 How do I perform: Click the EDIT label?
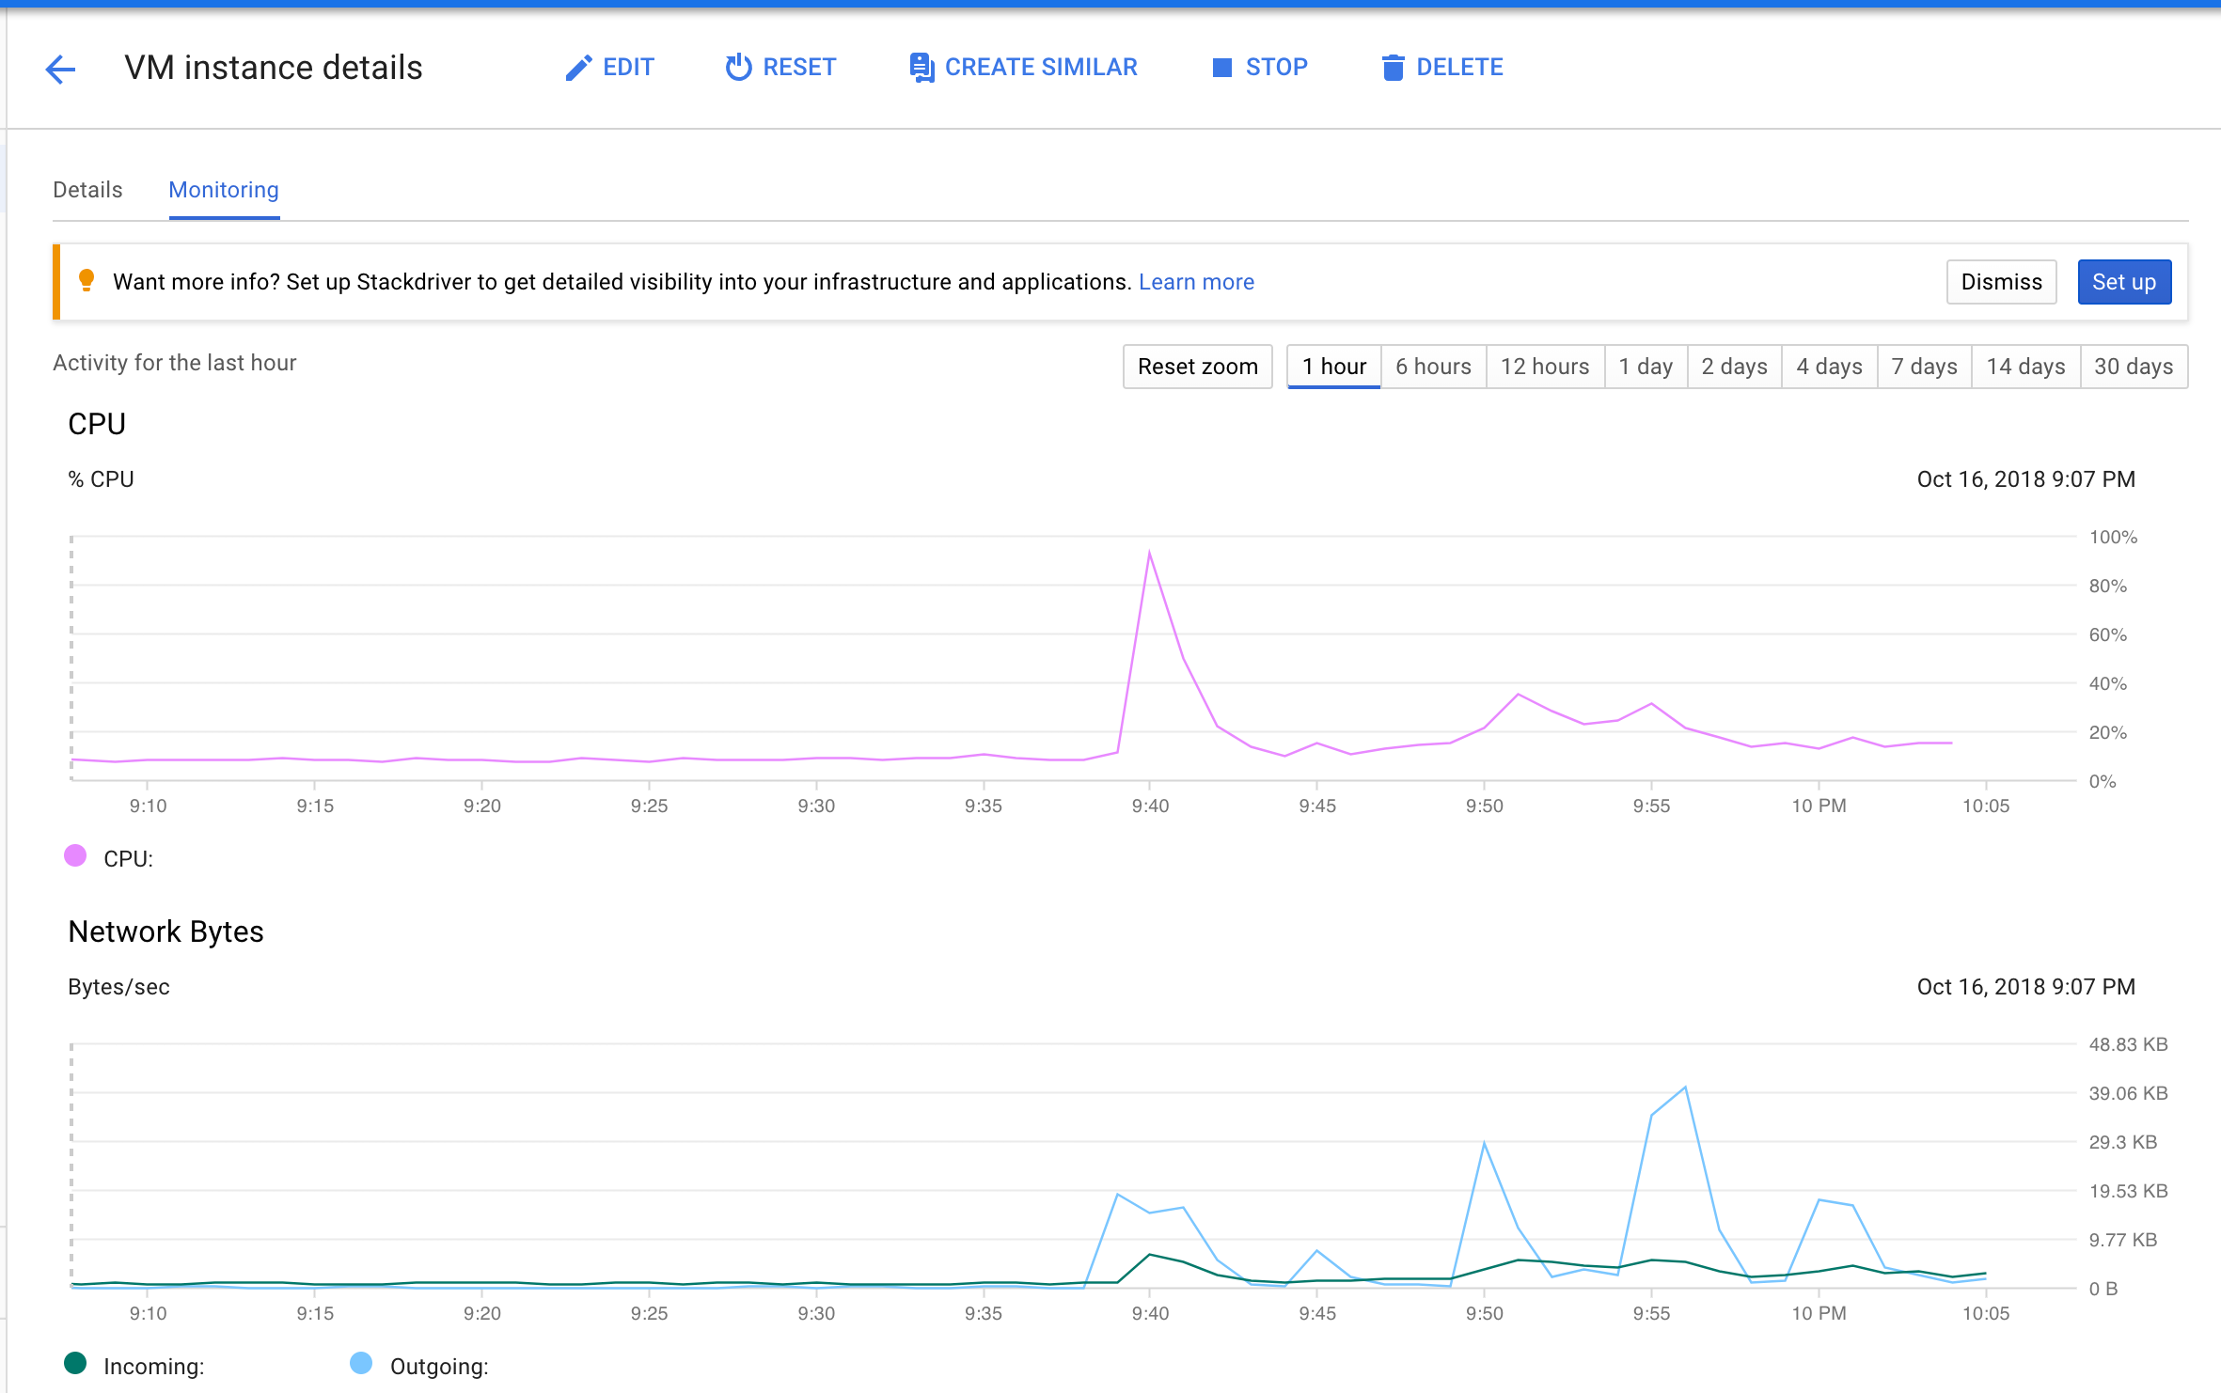pyautogui.click(x=628, y=68)
